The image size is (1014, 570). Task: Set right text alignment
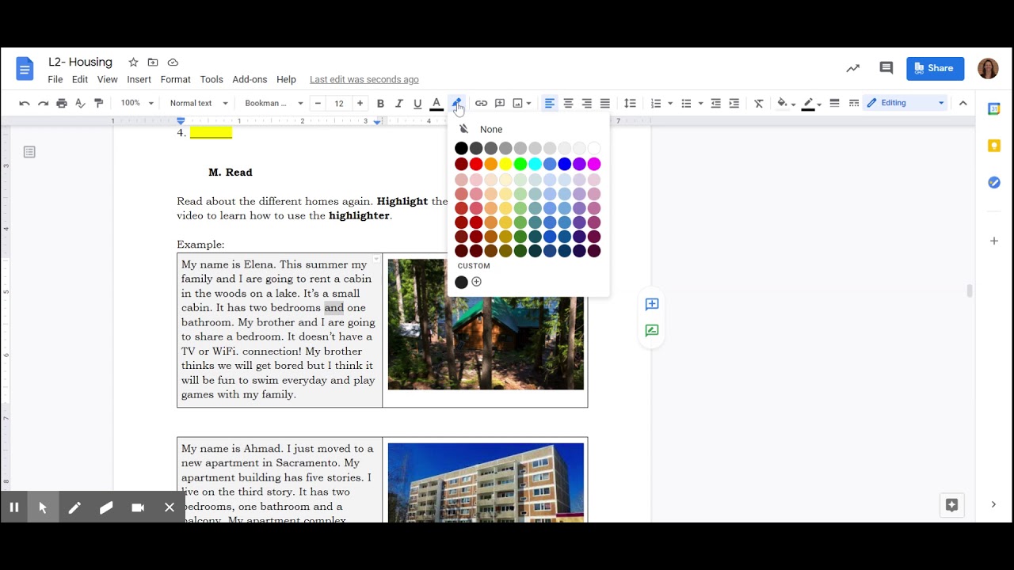(x=586, y=103)
